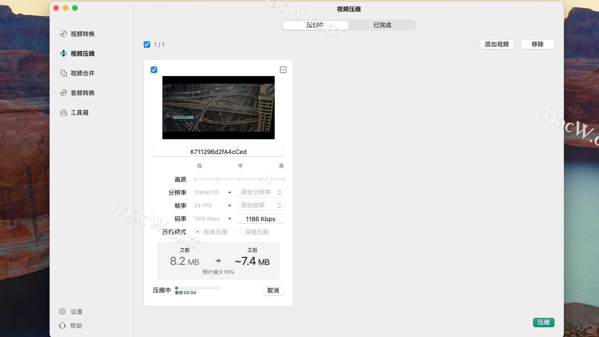Open the 视频合并 merge icon
This screenshot has width=599, height=337.
coord(64,73)
